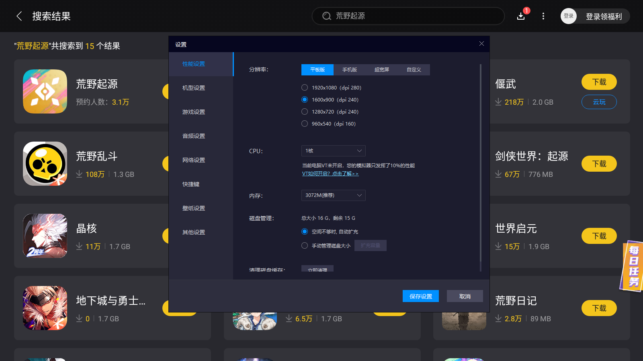Image resolution: width=643 pixels, height=361 pixels.
Task: Click the search magnifier icon
Action: tap(327, 16)
